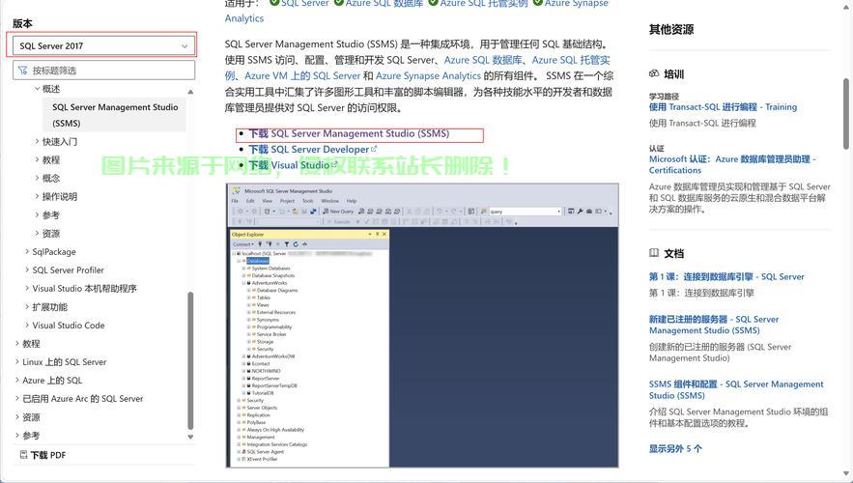
Task: Click Help menu in SSMS screenshot
Action: coord(352,201)
